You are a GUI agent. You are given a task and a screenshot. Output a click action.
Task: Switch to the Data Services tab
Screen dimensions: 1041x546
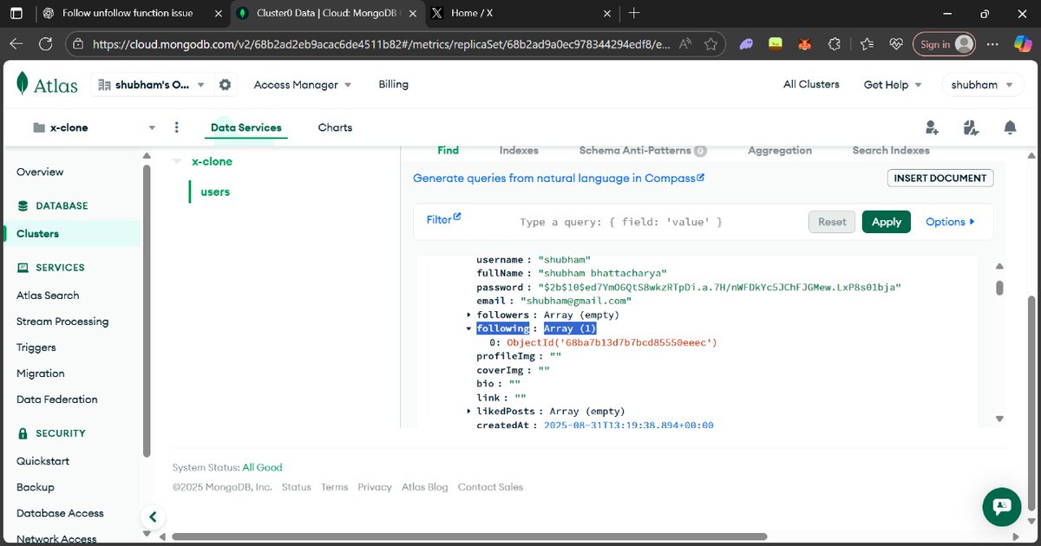pyautogui.click(x=246, y=127)
